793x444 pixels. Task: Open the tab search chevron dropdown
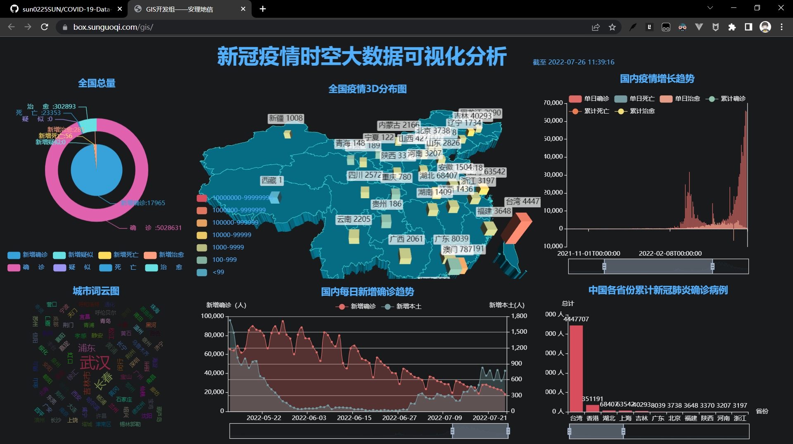[x=710, y=7]
